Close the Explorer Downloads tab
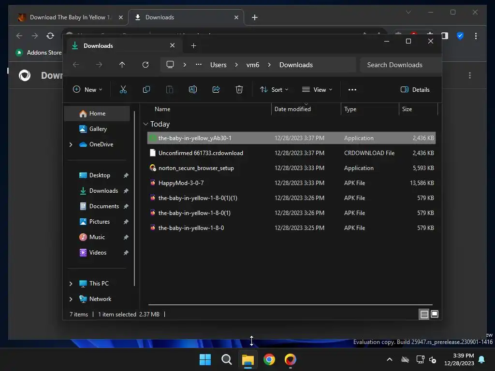The height and width of the screenshot is (371, 495). (173, 45)
